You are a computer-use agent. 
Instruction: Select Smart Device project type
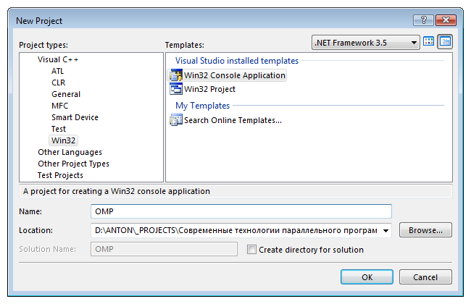click(x=75, y=117)
